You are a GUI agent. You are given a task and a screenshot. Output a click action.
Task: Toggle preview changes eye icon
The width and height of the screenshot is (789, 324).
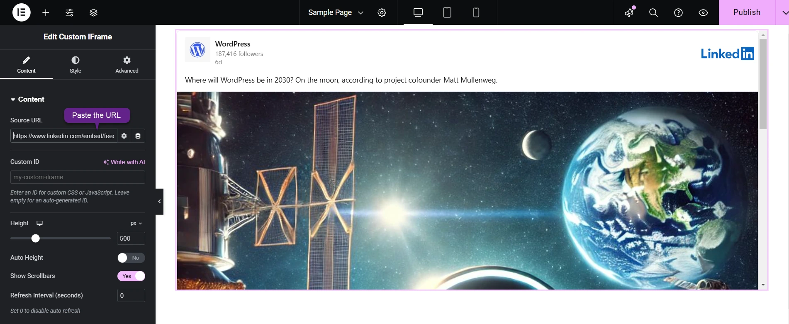[703, 12]
